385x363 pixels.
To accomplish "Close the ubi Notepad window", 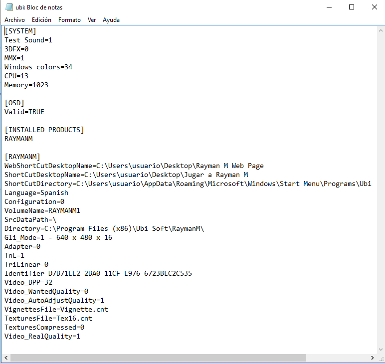I will coord(374,7).
